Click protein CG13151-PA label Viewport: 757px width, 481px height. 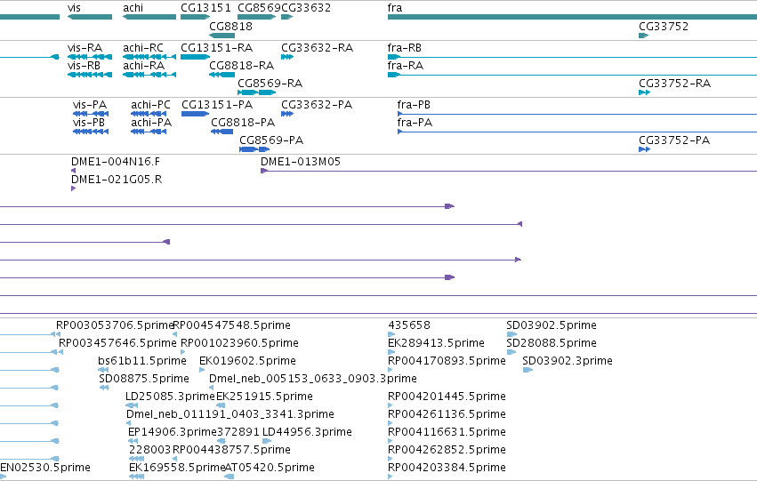coord(217,105)
